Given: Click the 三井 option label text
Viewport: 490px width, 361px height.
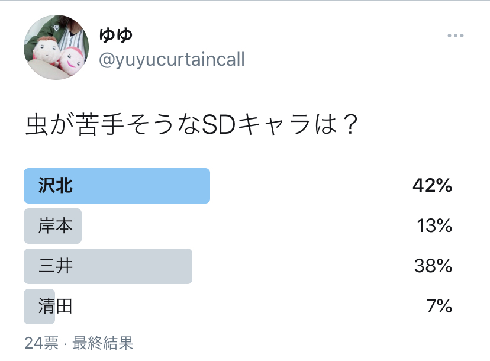Looking at the screenshot, I should (56, 266).
